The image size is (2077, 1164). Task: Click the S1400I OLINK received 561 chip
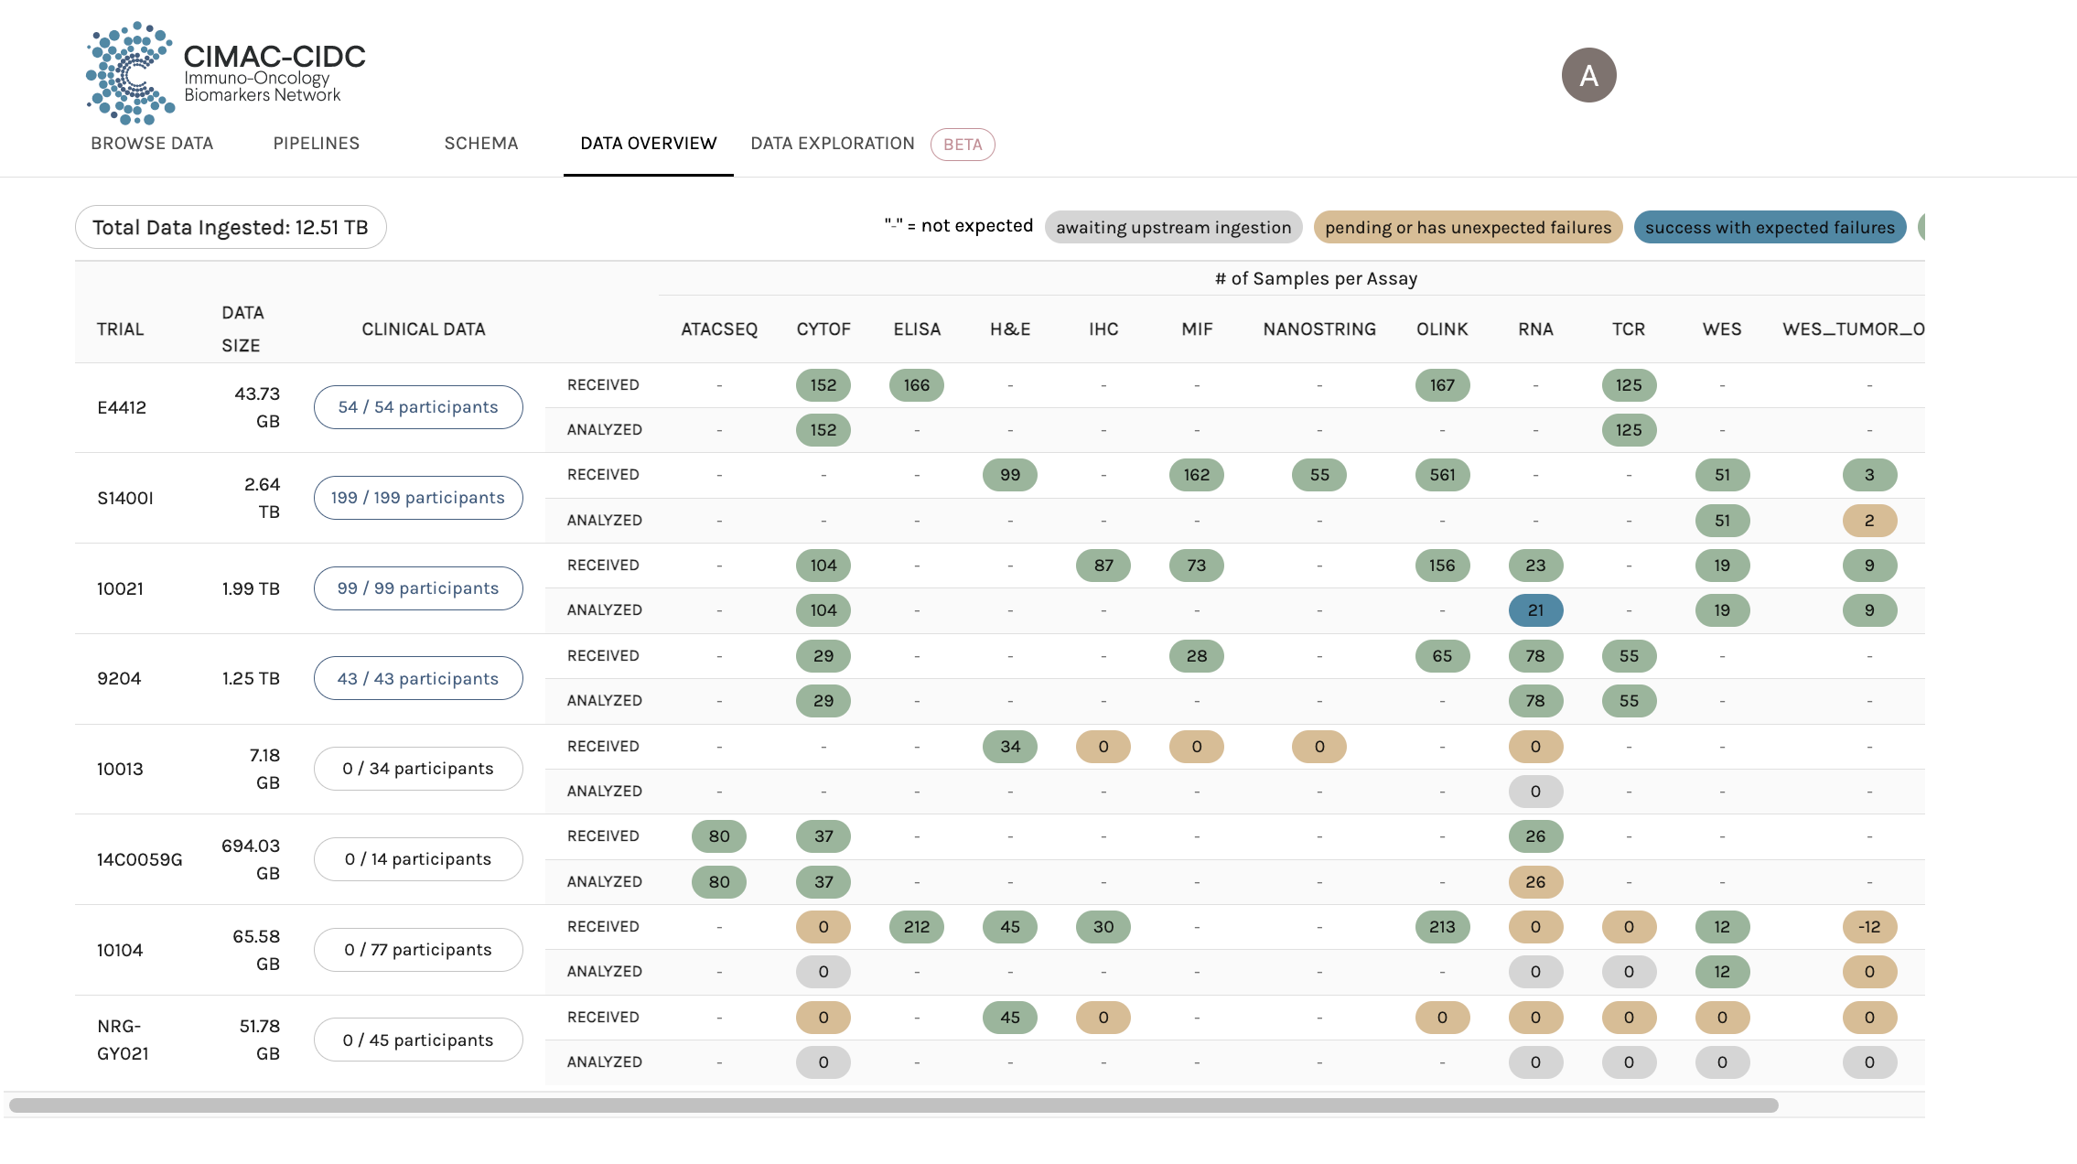coord(1442,475)
